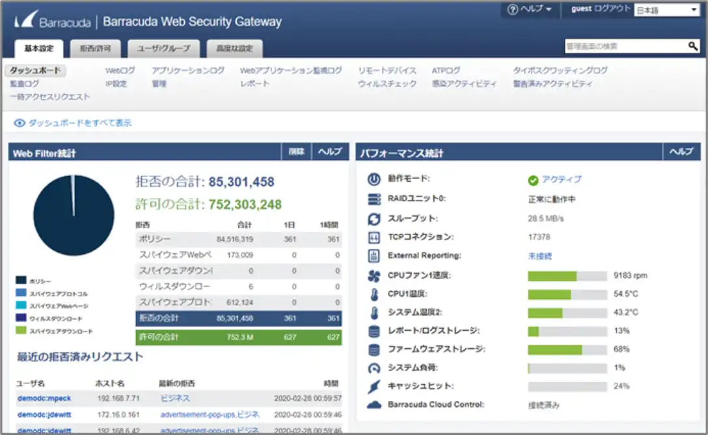The image size is (708, 435).
Task: Click the RAIDユニット0 server icon
Action: pos(374,199)
